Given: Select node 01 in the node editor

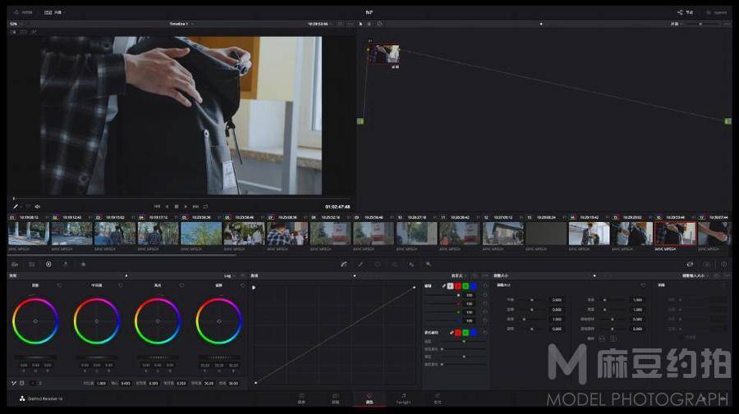Looking at the screenshot, I should click(x=383, y=54).
